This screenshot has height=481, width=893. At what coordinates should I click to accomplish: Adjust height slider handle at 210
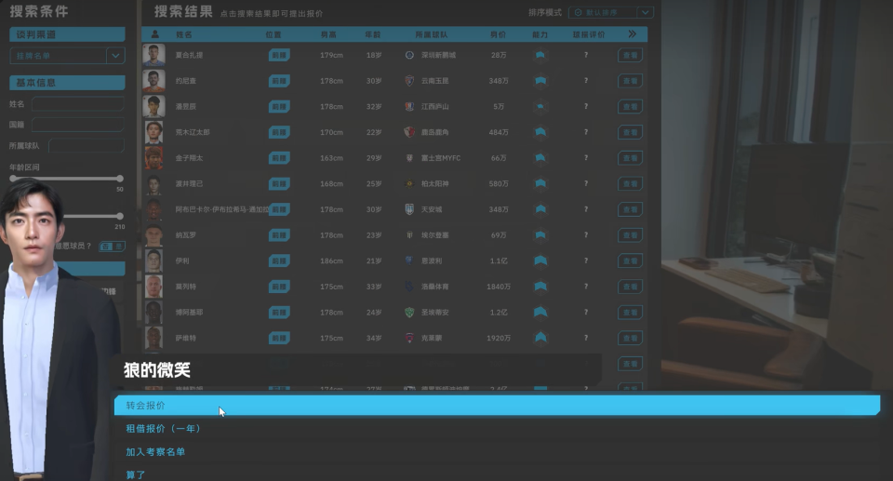point(120,216)
